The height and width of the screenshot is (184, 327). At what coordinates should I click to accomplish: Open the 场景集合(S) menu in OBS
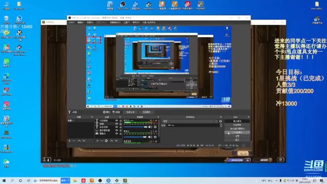[115, 22]
